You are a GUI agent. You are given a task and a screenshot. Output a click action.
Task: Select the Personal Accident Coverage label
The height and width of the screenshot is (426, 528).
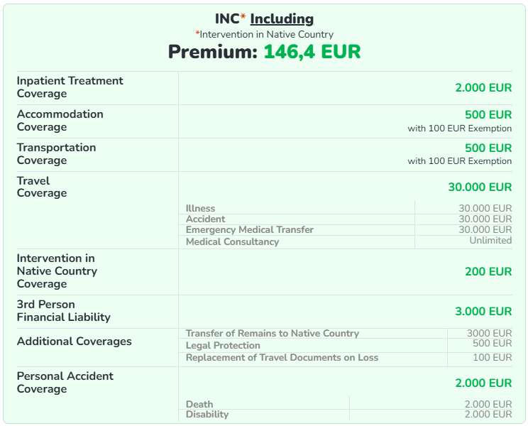tap(65, 383)
